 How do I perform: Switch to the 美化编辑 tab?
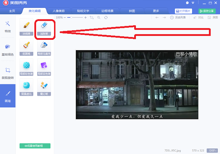click(x=35, y=11)
